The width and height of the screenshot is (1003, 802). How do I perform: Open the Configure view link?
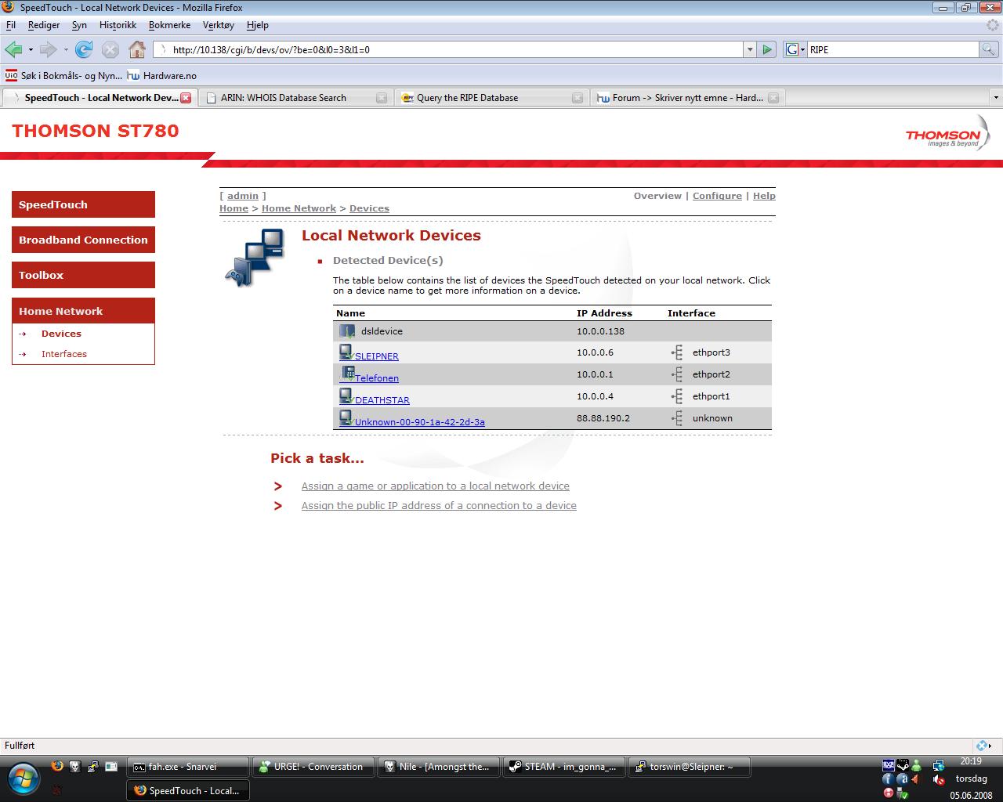click(717, 196)
